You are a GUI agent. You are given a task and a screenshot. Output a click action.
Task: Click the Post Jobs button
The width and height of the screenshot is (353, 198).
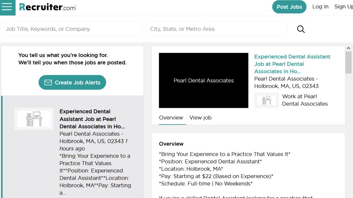pos(289,7)
